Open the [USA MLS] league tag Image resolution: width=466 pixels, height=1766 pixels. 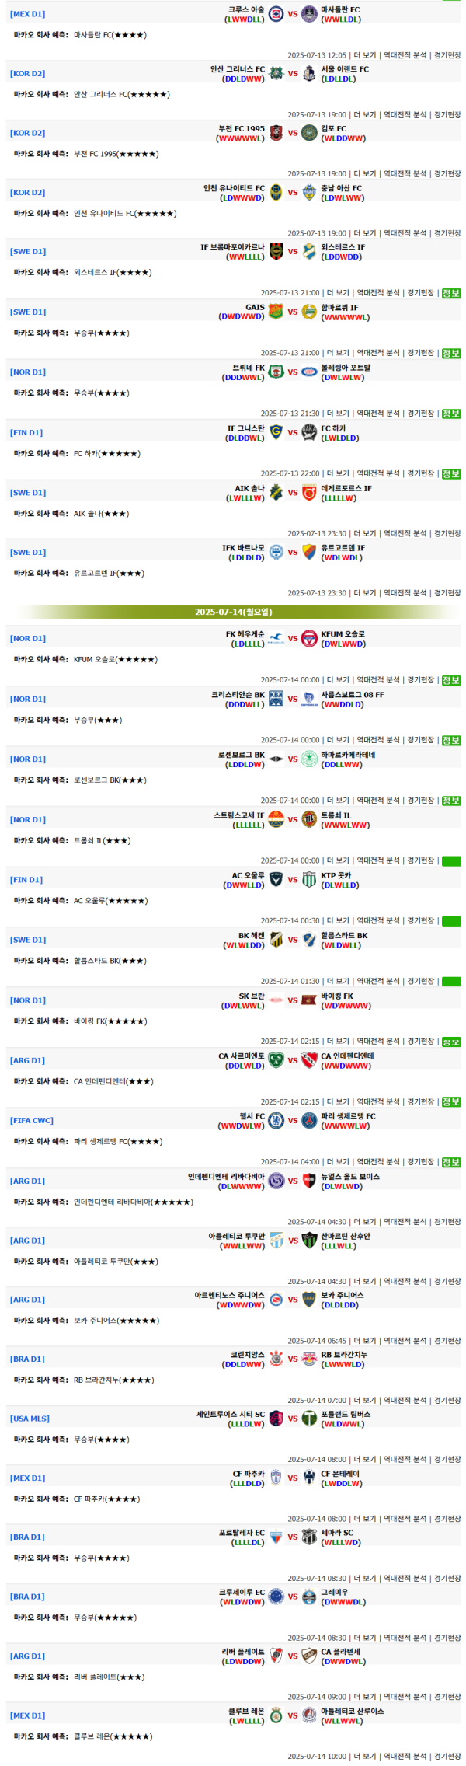tap(30, 1419)
